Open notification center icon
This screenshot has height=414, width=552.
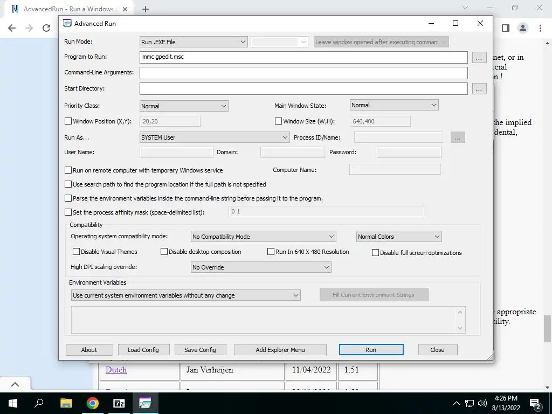point(535,404)
